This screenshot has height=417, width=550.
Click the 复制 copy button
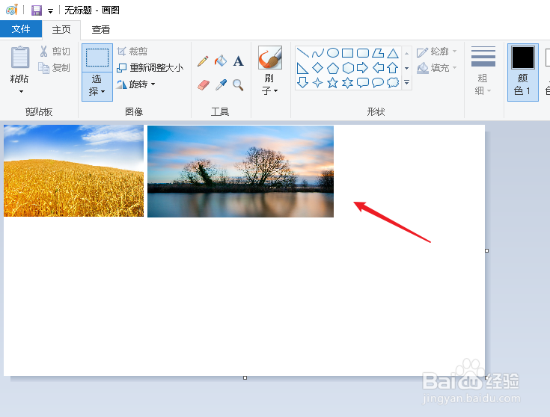55,67
